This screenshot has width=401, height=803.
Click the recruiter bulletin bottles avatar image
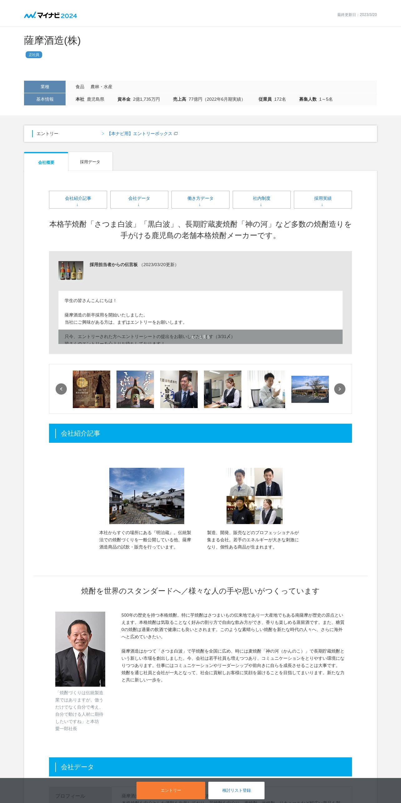point(71,270)
